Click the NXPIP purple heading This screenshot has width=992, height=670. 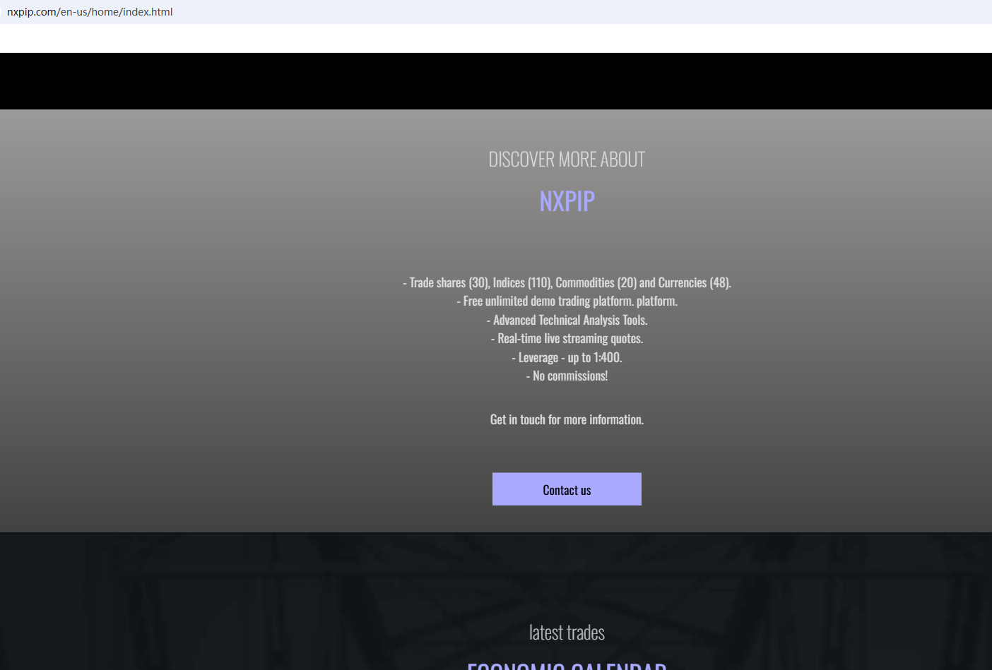pos(567,201)
